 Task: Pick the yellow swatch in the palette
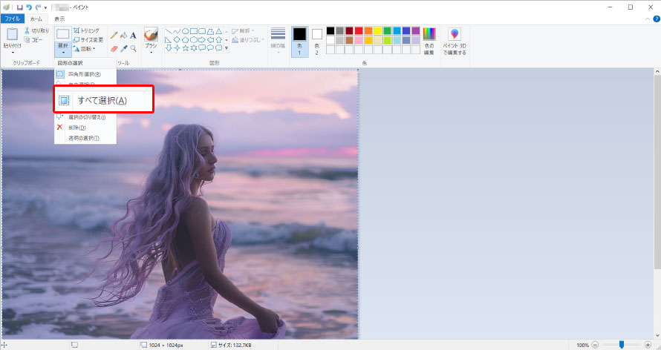click(378, 30)
